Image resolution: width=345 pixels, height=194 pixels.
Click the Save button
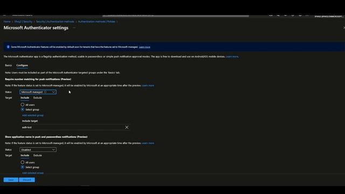pyautogui.click(x=11, y=179)
